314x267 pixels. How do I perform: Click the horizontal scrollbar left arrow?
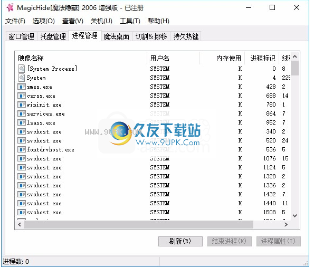20,225
